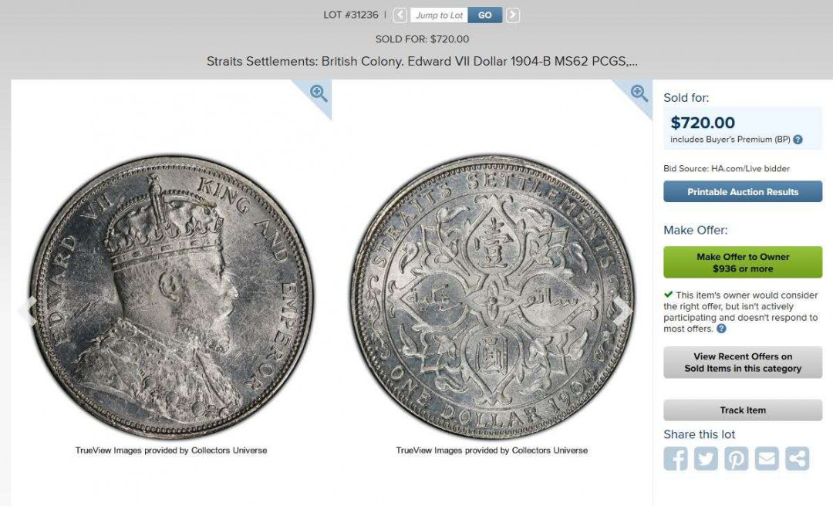The image size is (833, 506).
Task: Show next image with right carousel arrow
Action: point(622,312)
